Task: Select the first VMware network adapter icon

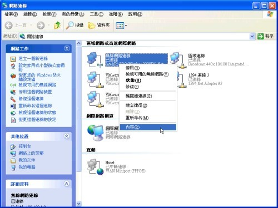Action: tap(95, 80)
